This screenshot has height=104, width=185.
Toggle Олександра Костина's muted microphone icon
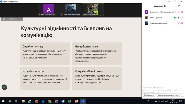tap(178, 23)
